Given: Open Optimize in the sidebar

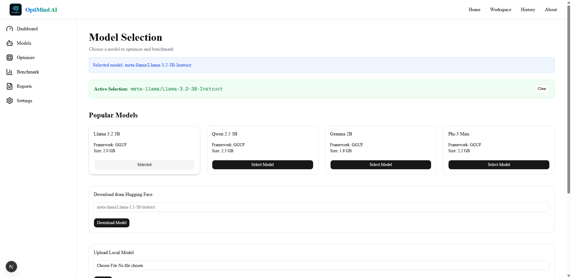Looking at the screenshot, I should (x=26, y=58).
